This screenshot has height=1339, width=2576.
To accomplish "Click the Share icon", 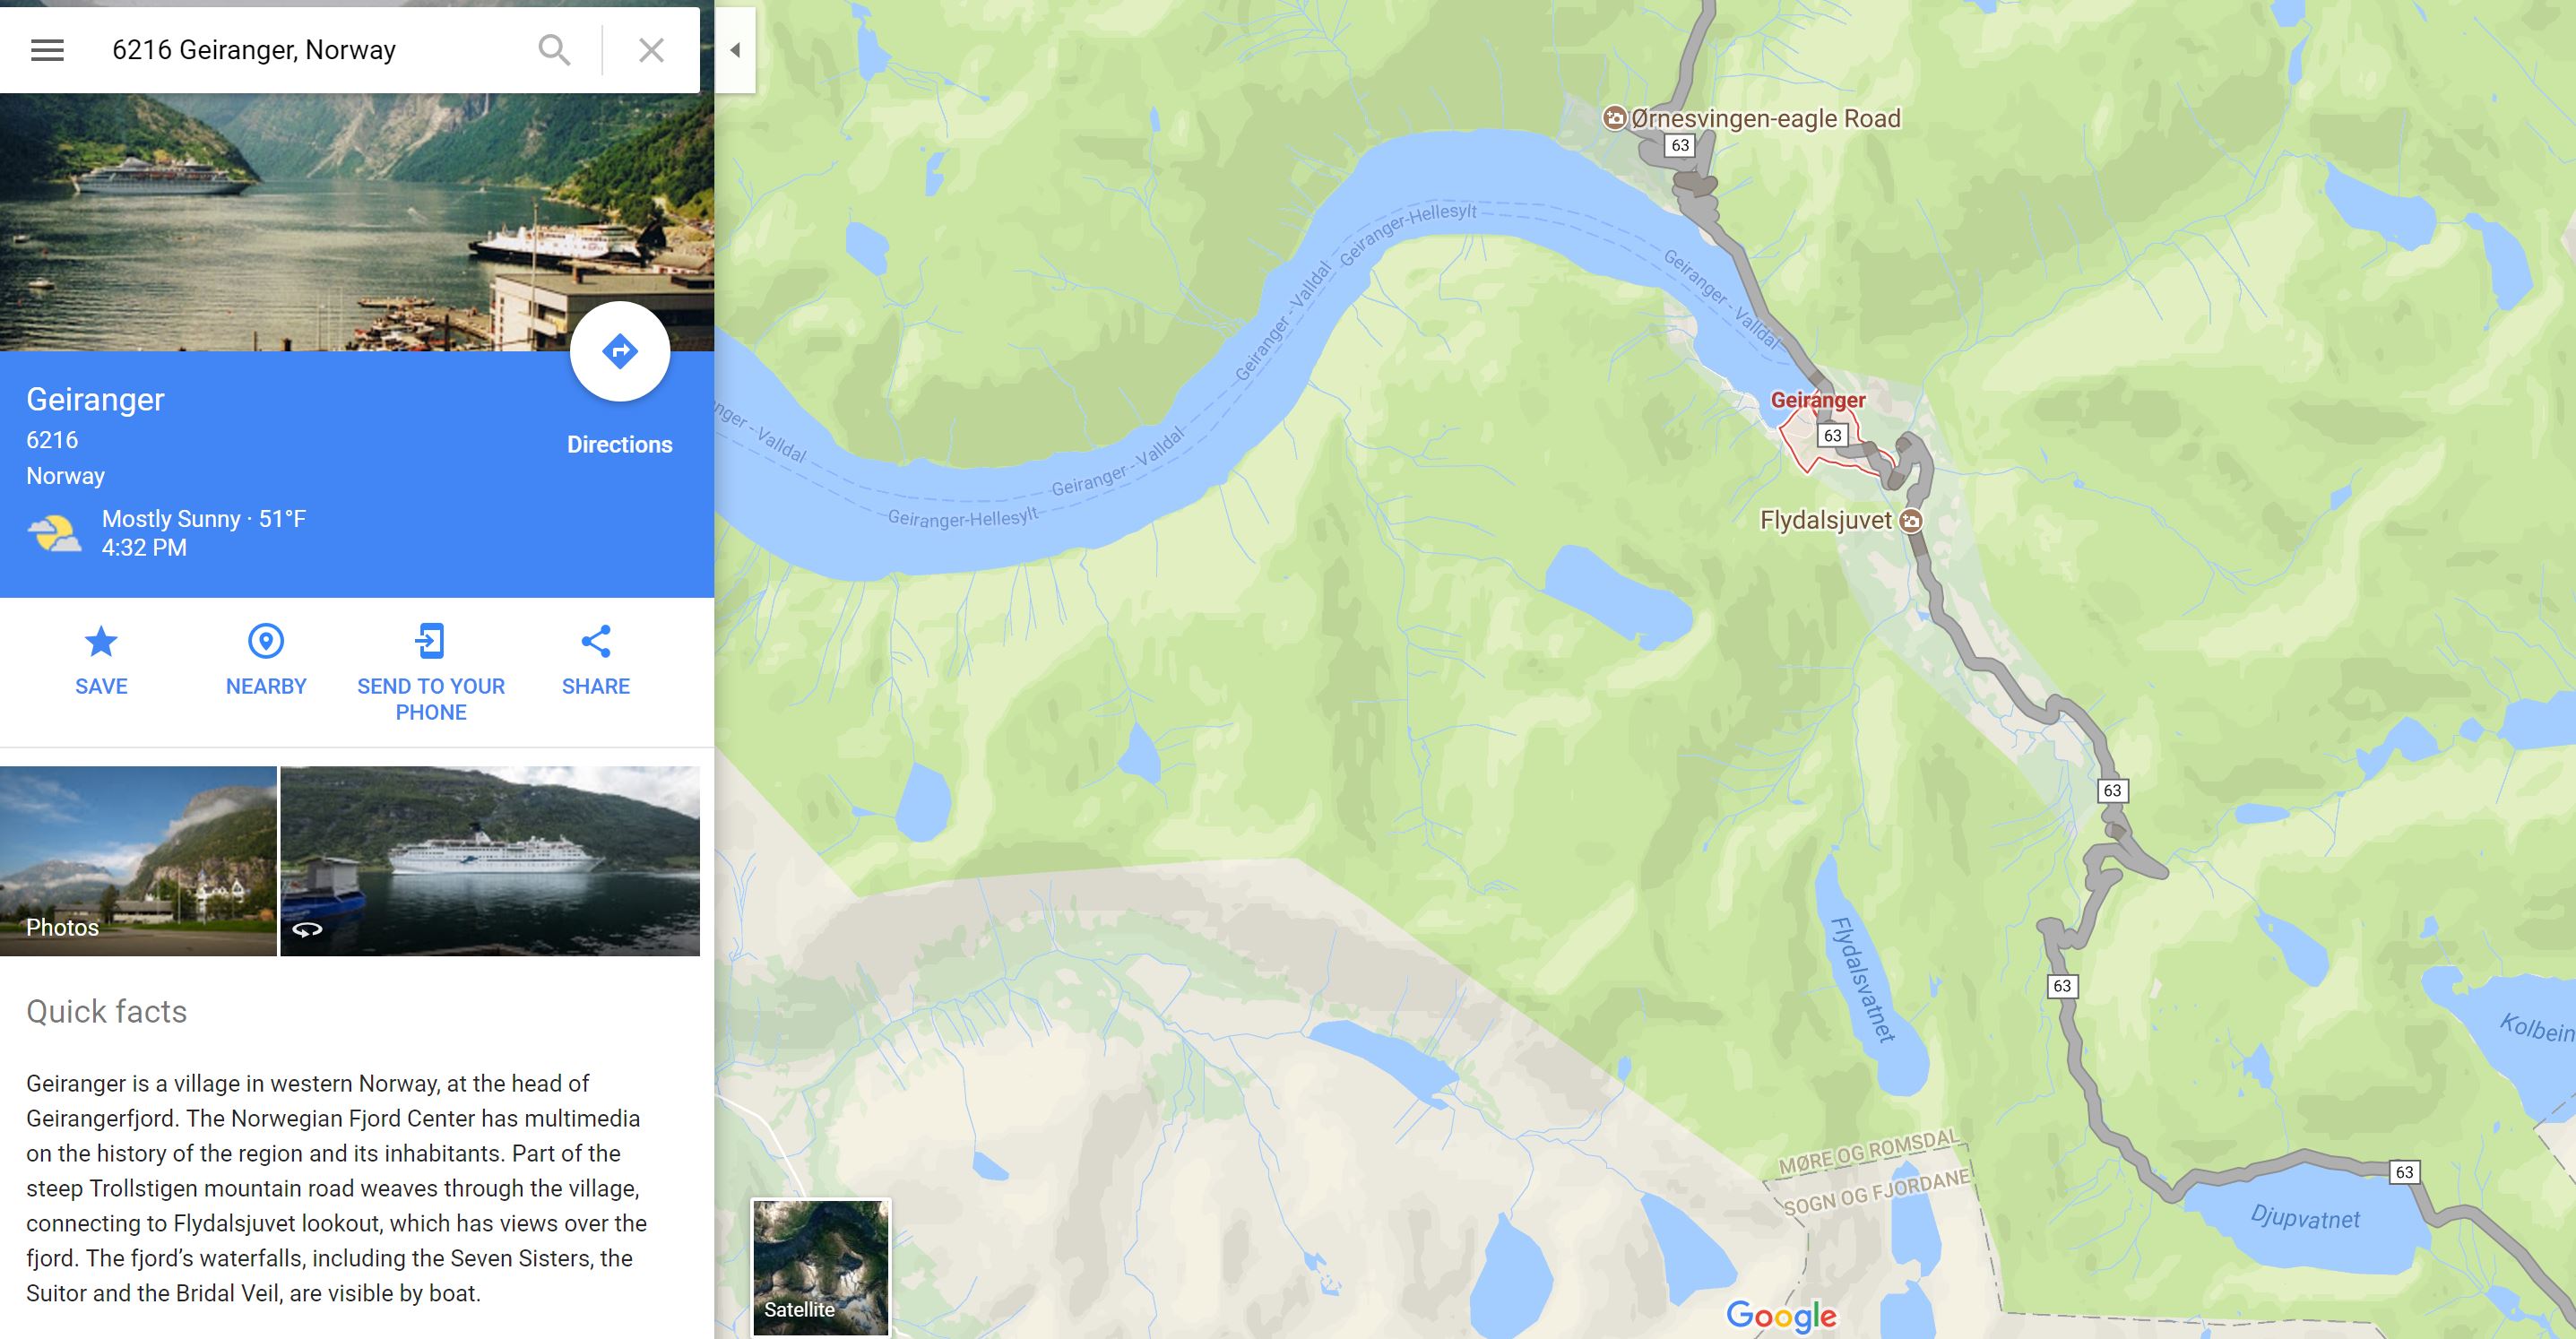I will pos(596,641).
